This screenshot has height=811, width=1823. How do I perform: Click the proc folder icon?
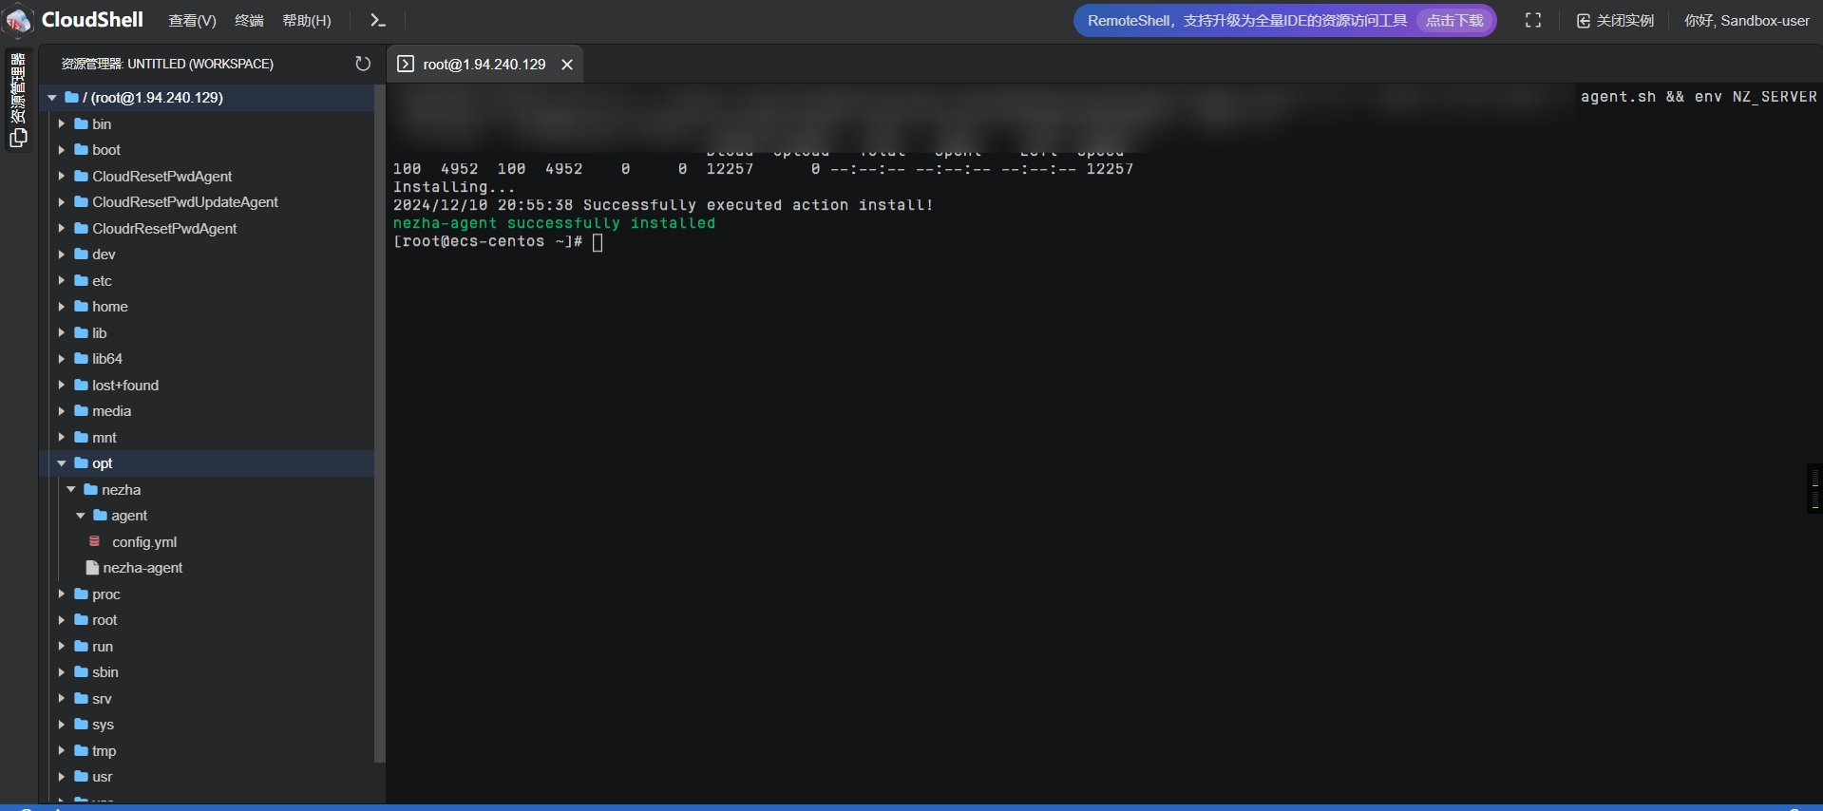pos(82,594)
